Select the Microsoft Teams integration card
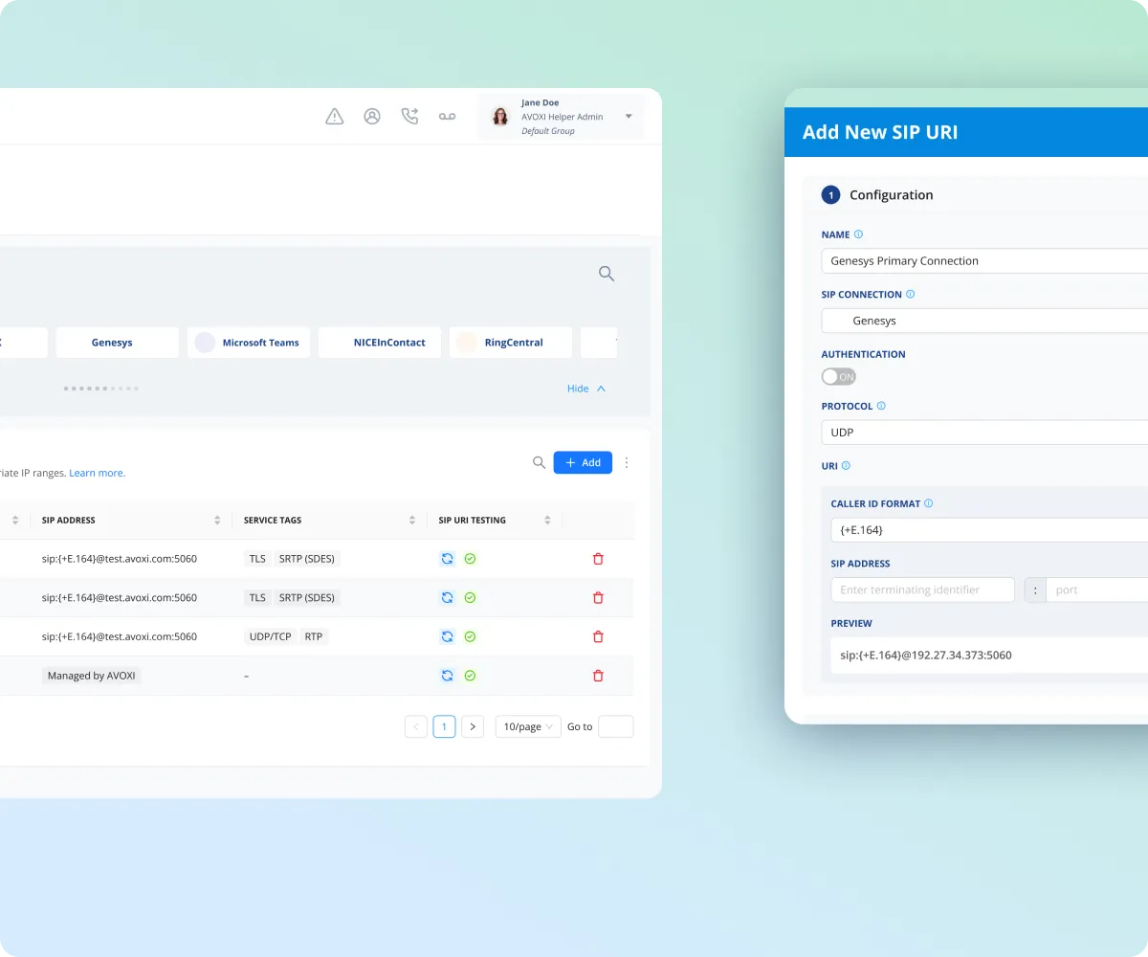The height and width of the screenshot is (957, 1148). click(x=249, y=343)
